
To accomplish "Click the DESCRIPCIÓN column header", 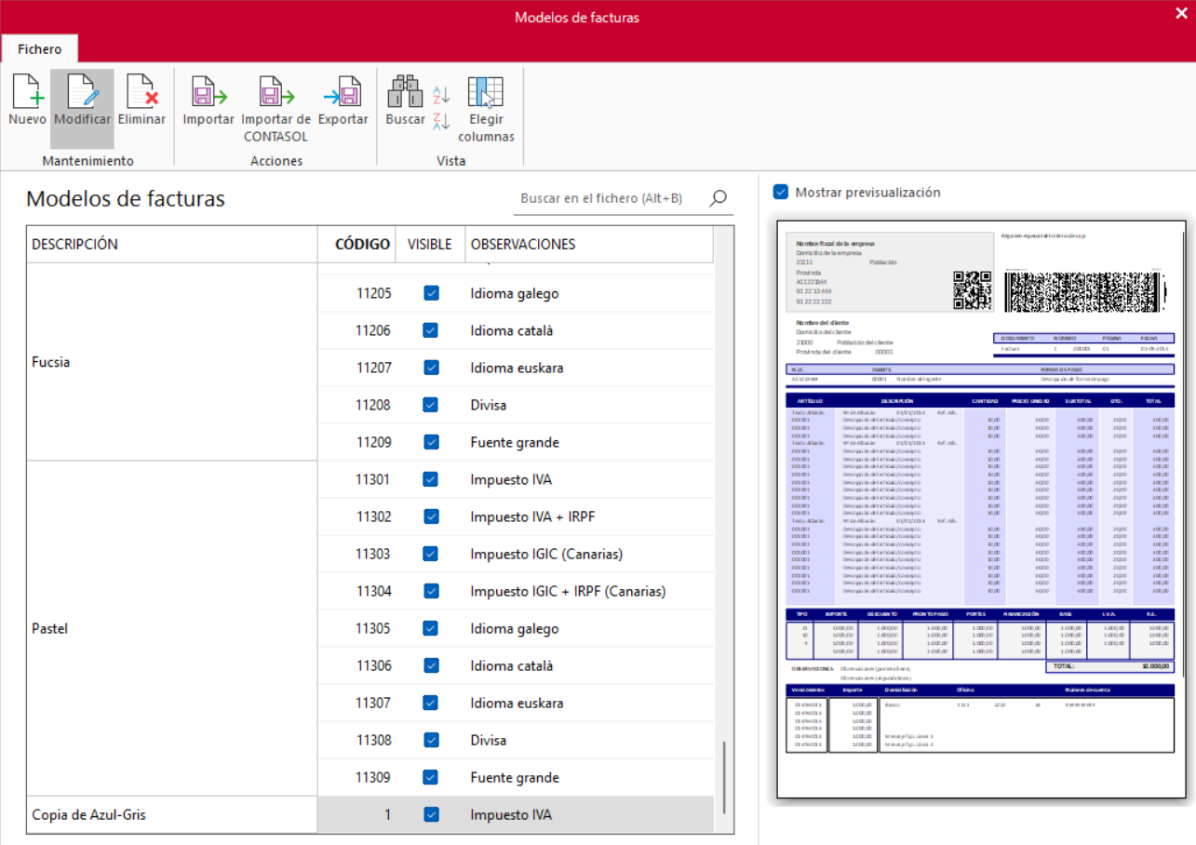I will [172, 245].
